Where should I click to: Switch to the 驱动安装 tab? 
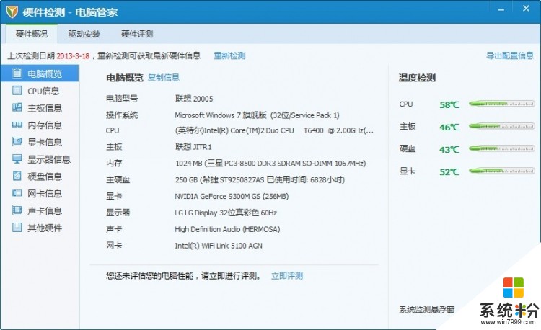(84, 34)
